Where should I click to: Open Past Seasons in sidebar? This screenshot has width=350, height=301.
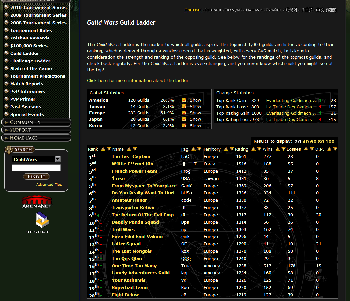pyautogui.click(x=26, y=107)
